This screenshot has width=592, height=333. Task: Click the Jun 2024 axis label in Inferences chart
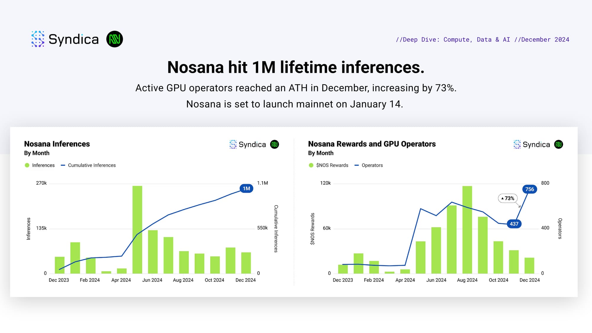(x=152, y=280)
